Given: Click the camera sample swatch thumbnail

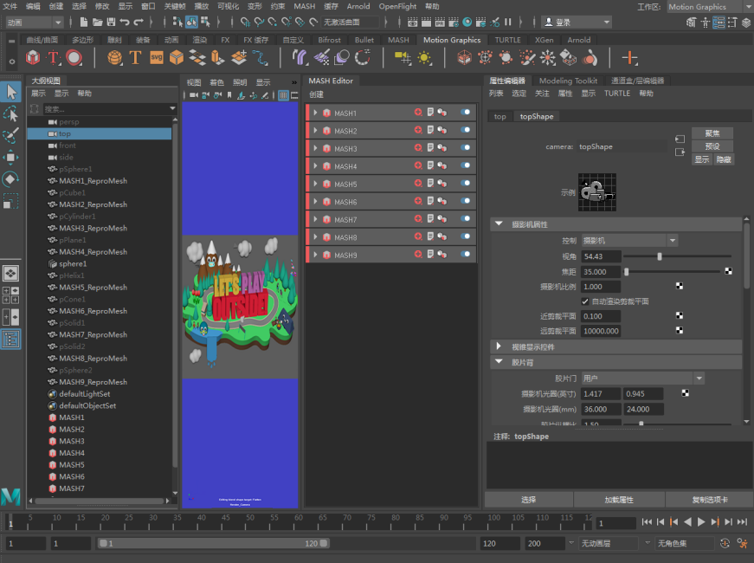Looking at the screenshot, I should (596, 192).
